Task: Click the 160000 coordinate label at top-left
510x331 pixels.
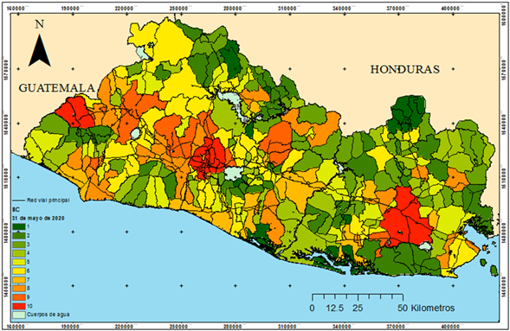Action: [16, 9]
